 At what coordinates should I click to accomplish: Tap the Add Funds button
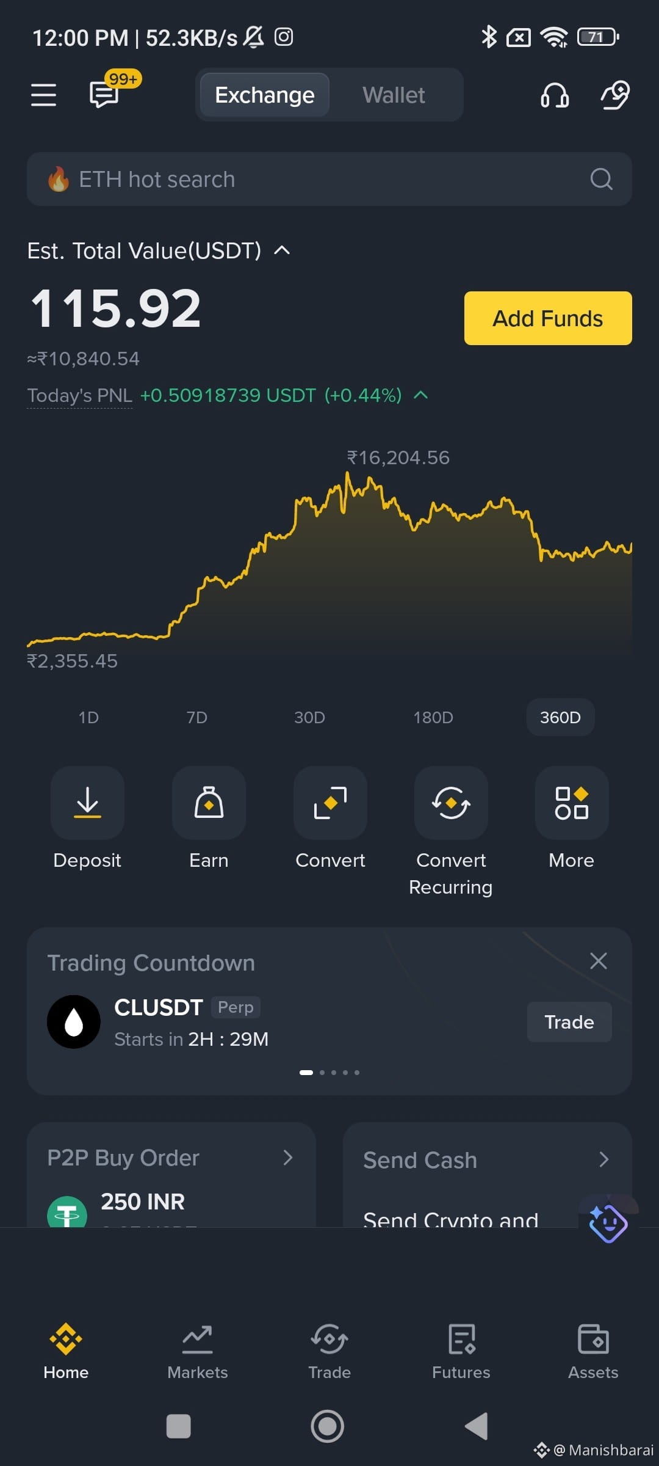point(548,318)
